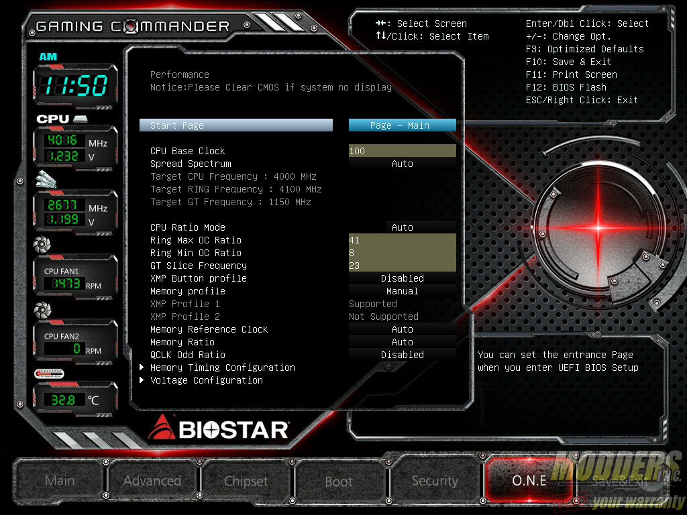Select the XMP Button profile label
The height and width of the screenshot is (515, 687).
(x=198, y=278)
